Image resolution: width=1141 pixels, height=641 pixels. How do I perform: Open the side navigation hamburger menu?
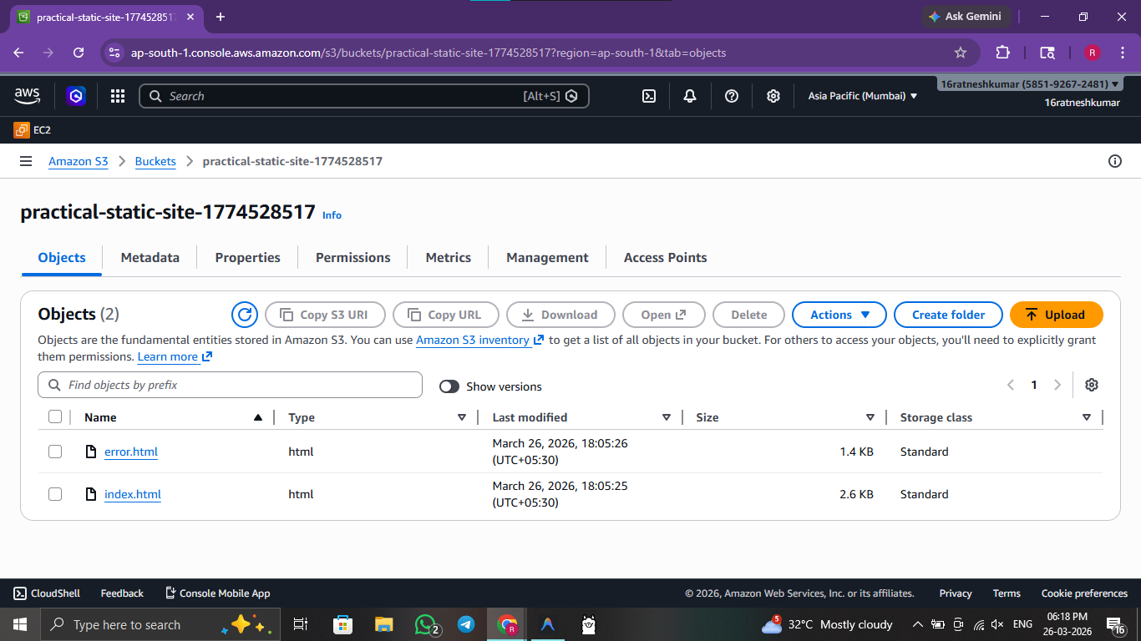[x=26, y=161]
